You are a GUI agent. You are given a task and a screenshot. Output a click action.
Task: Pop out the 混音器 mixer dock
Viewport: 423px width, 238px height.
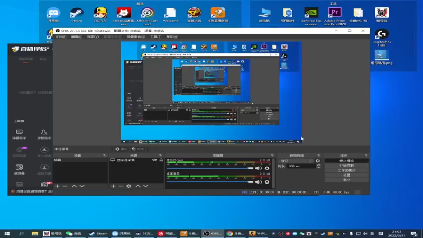272,155
